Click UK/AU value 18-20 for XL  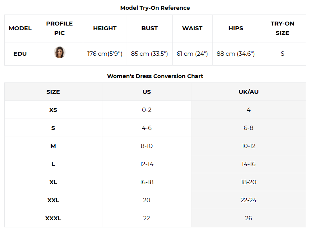pyautogui.click(x=249, y=182)
